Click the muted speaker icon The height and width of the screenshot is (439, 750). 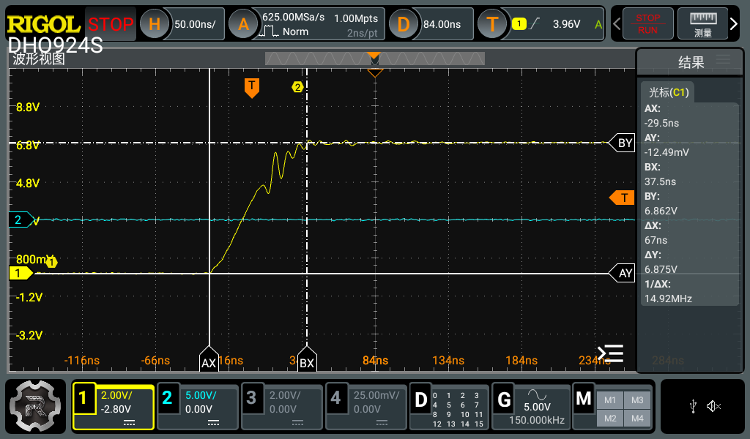tap(714, 406)
